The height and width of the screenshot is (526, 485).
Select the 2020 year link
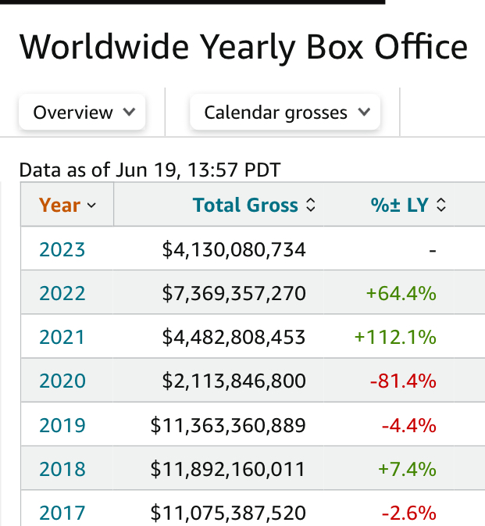62,381
